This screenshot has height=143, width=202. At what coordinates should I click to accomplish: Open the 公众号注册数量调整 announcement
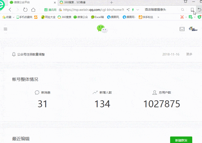(x=31, y=54)
